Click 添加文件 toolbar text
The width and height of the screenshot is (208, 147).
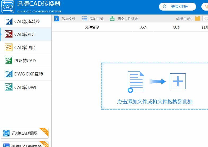pyautogui.click(x=69, y=19)
